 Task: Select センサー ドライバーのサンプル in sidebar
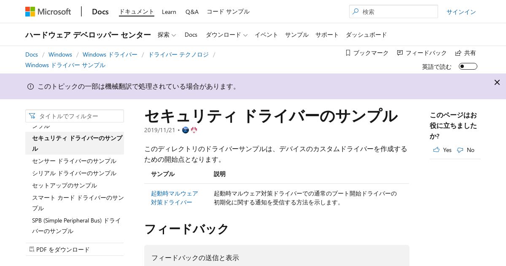point(74,161)
